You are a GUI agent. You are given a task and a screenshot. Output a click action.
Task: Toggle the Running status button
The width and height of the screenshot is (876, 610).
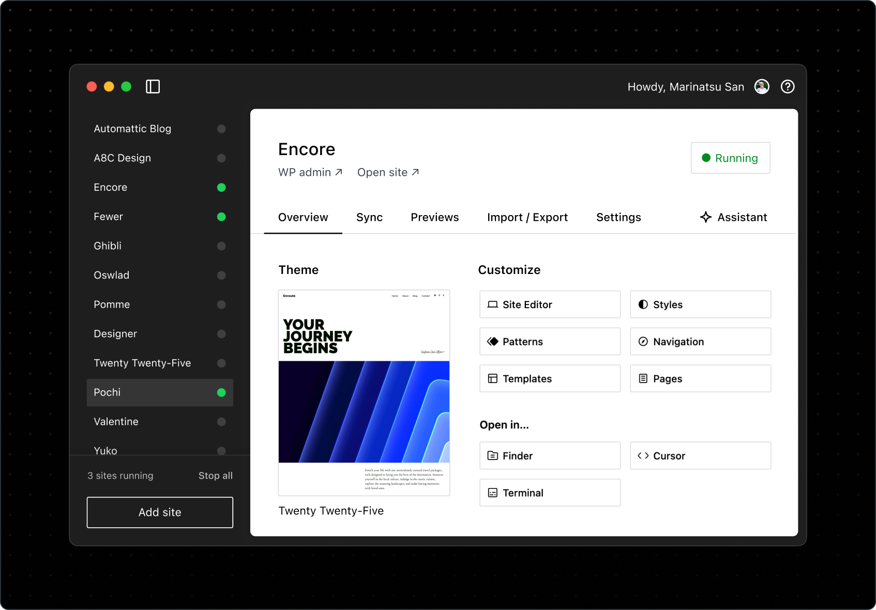730,158
